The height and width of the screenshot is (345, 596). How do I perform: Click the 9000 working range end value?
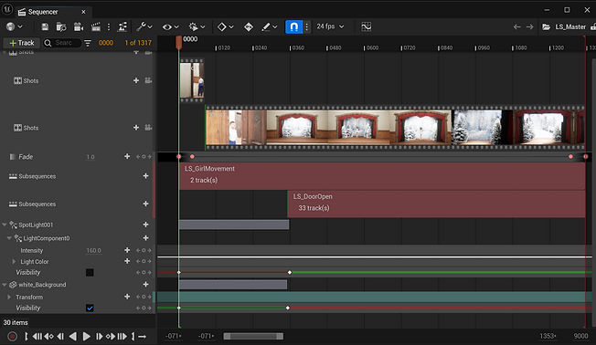(x=580, y=336)
